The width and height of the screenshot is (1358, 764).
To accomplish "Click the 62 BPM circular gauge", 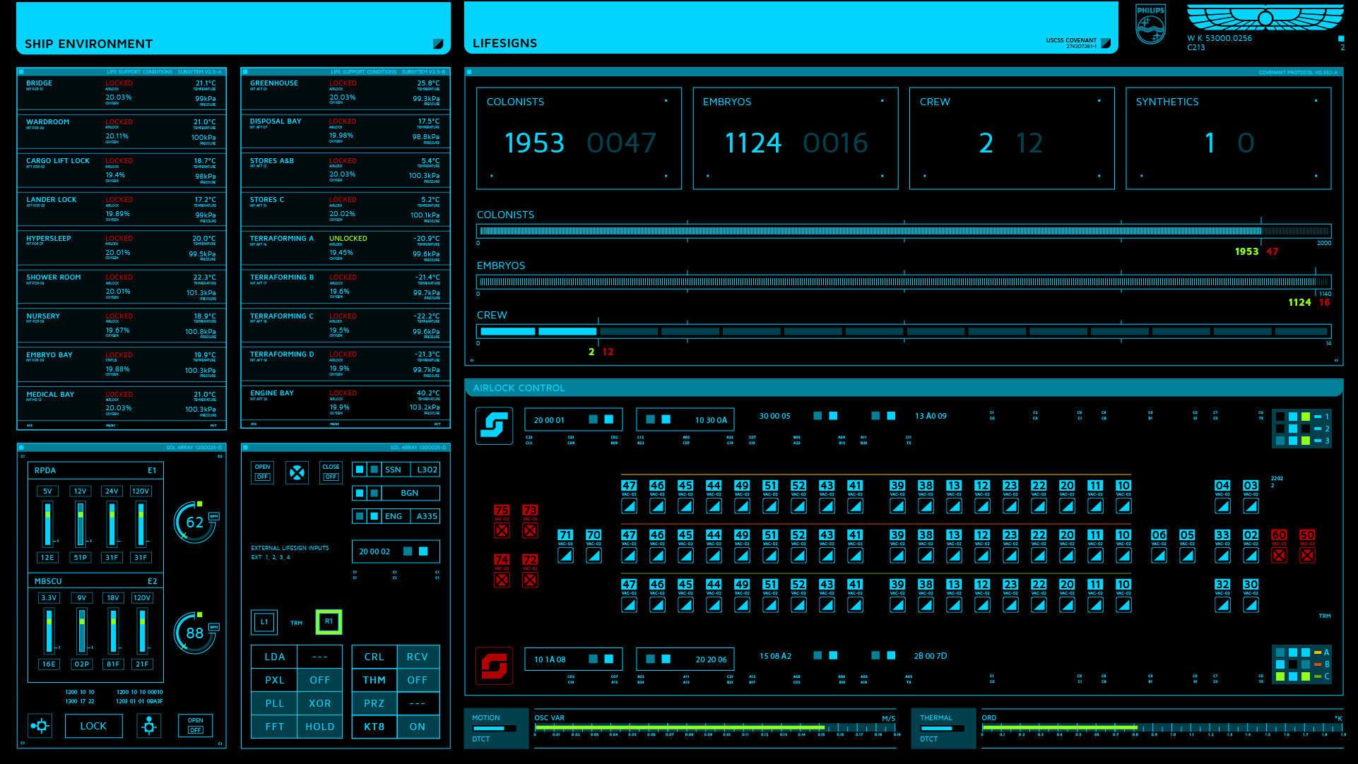I will point(195,522).
